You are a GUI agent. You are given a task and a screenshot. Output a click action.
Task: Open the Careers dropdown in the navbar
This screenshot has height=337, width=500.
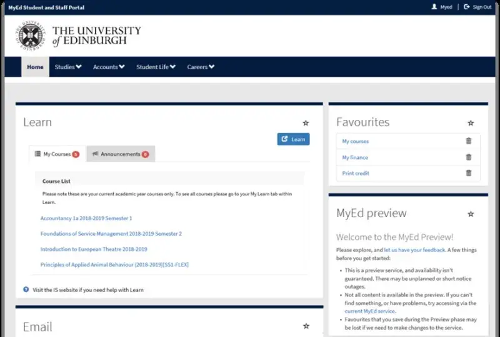click(x=201, y=67)
